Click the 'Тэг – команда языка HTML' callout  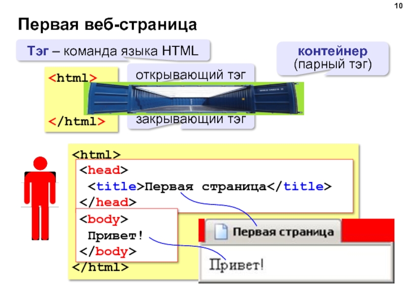point(113,50)
